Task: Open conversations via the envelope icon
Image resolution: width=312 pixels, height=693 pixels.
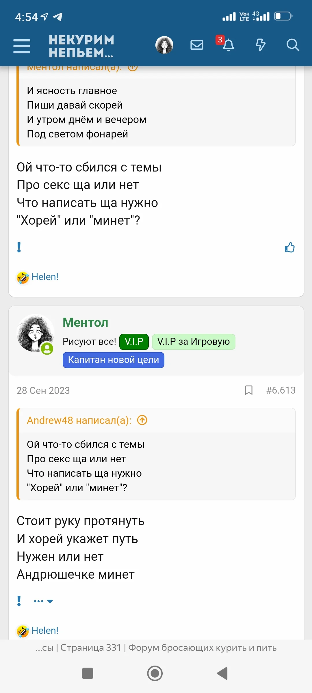Action: [197, 45]
